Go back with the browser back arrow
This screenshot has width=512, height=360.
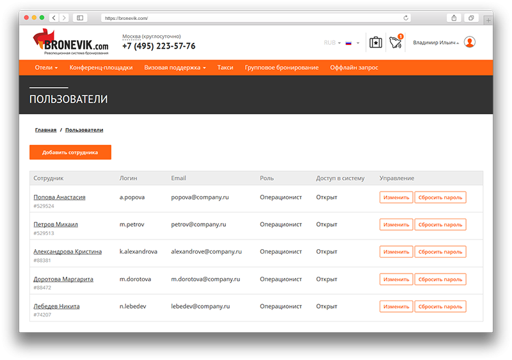point(54,18)
